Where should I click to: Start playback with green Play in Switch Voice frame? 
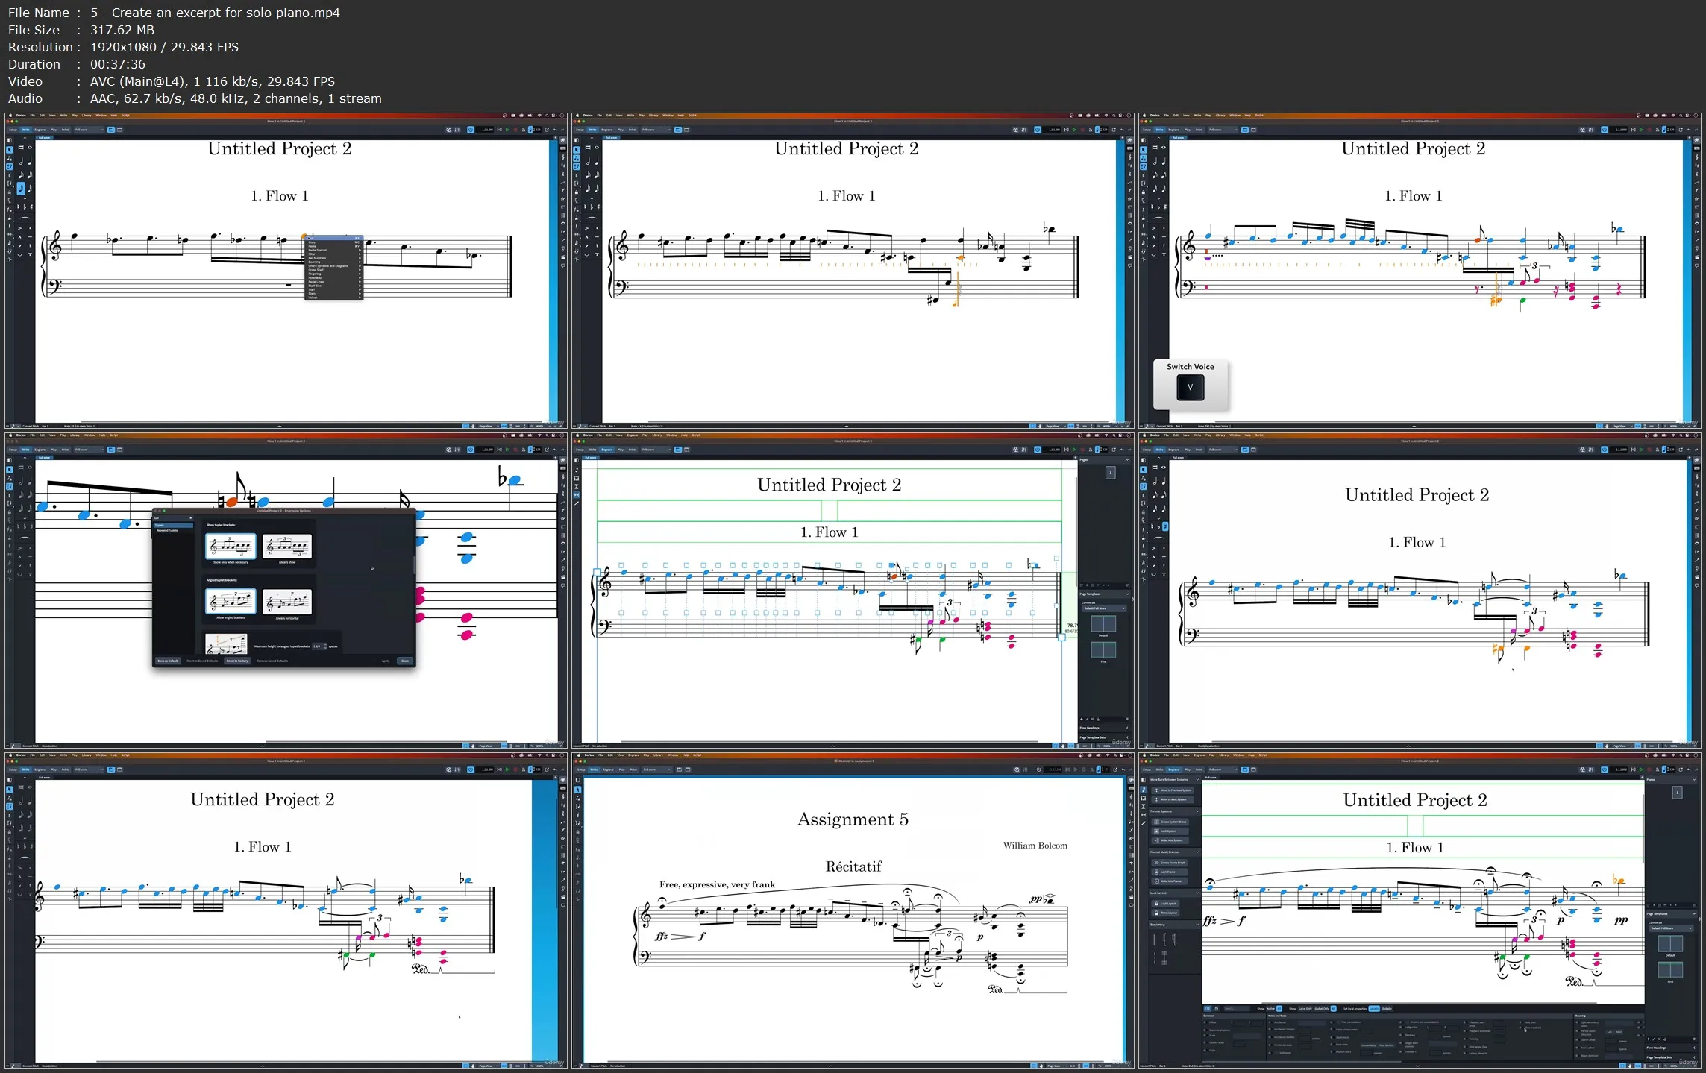(1641, 130)
